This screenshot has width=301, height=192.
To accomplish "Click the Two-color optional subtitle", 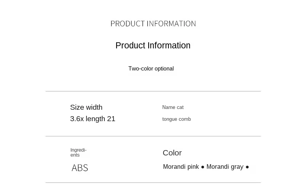I will click(x=151, y=69).
